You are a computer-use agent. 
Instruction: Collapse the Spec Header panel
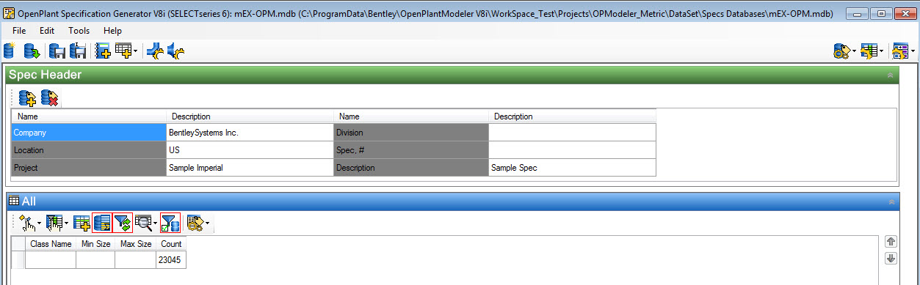click(890, 75)
